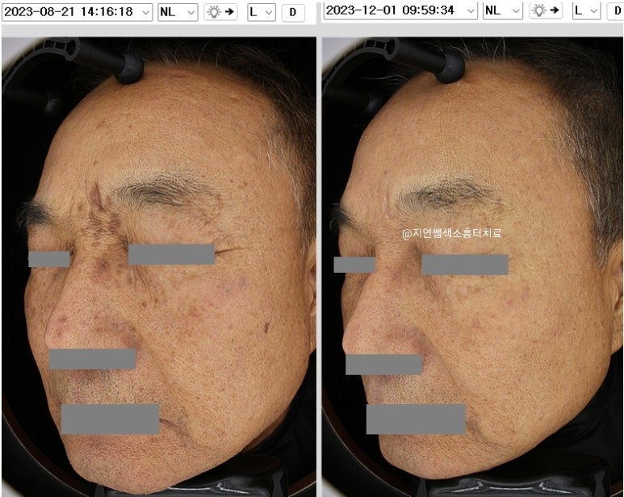Image resolution: width=624 pixels, height=497 pixels.
Task: Click the gray mask under nose in right photo
Action: tap(383, 364)
